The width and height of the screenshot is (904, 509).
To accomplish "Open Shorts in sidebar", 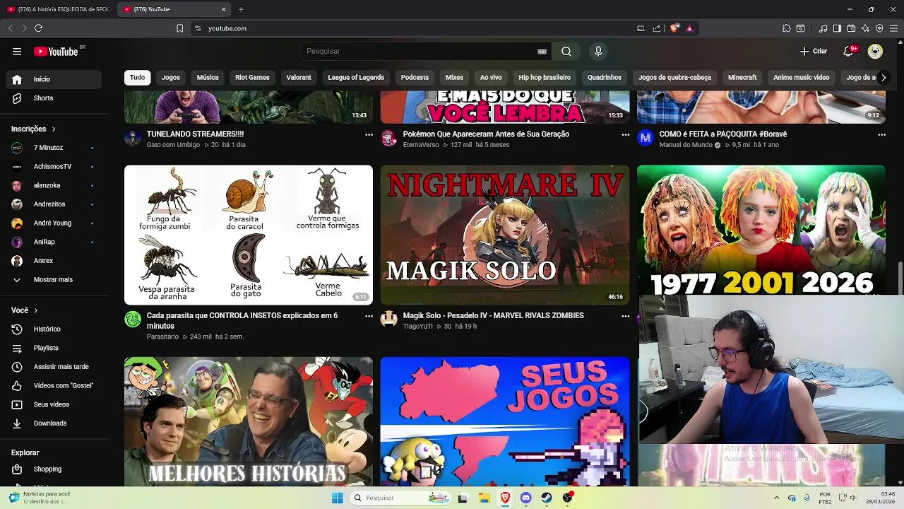I will [x=54, y=98].
